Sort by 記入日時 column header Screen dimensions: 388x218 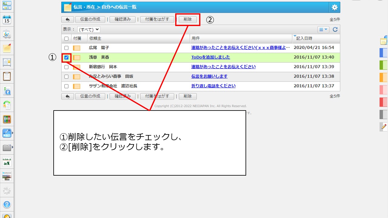click(x=304, y=38)
